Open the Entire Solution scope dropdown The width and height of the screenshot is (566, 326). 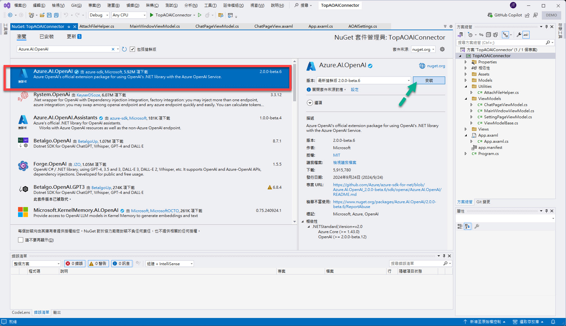point(36,264)
